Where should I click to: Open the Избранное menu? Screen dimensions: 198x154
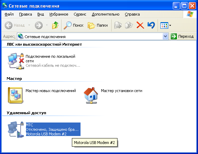(59, 14)
